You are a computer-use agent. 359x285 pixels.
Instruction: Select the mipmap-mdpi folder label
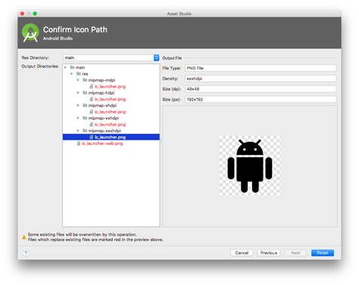tap(101, 80)
